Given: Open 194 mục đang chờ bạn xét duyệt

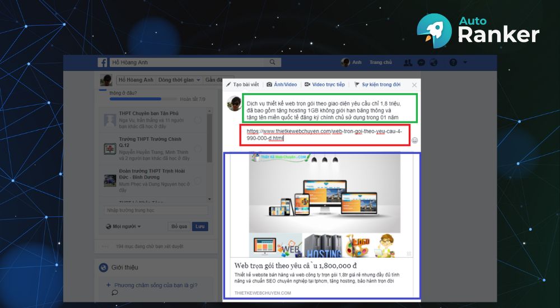Looking at the screenshot, I should pyautogui.click(x=150, y=246).
